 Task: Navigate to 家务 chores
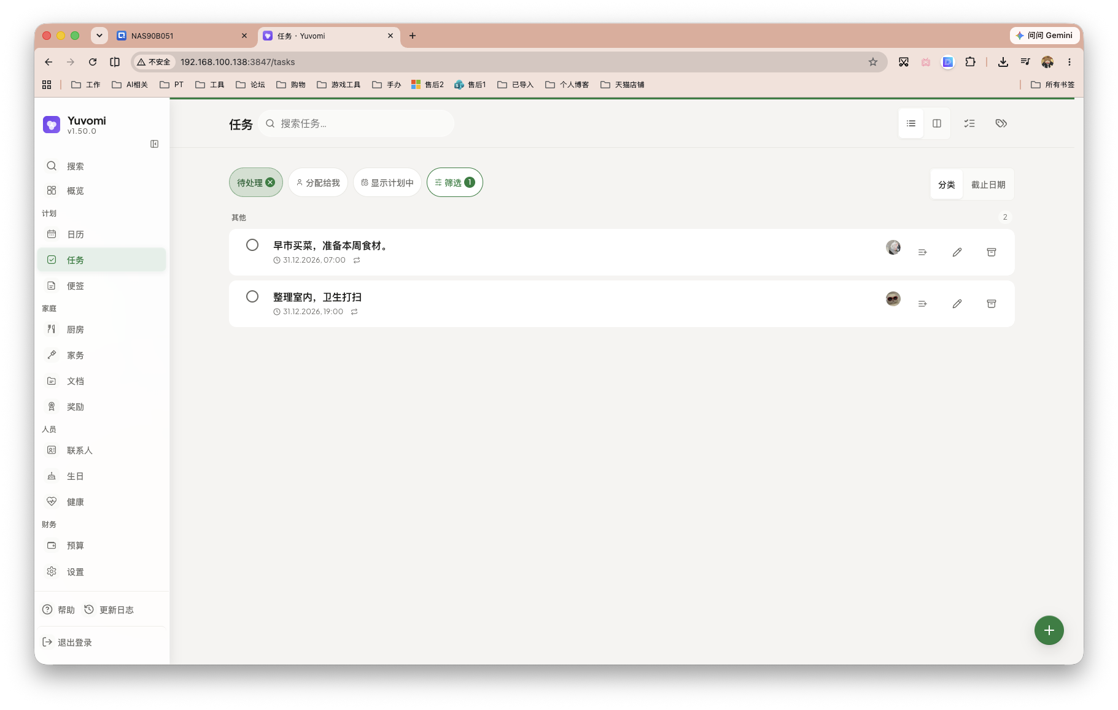point(101,355)
